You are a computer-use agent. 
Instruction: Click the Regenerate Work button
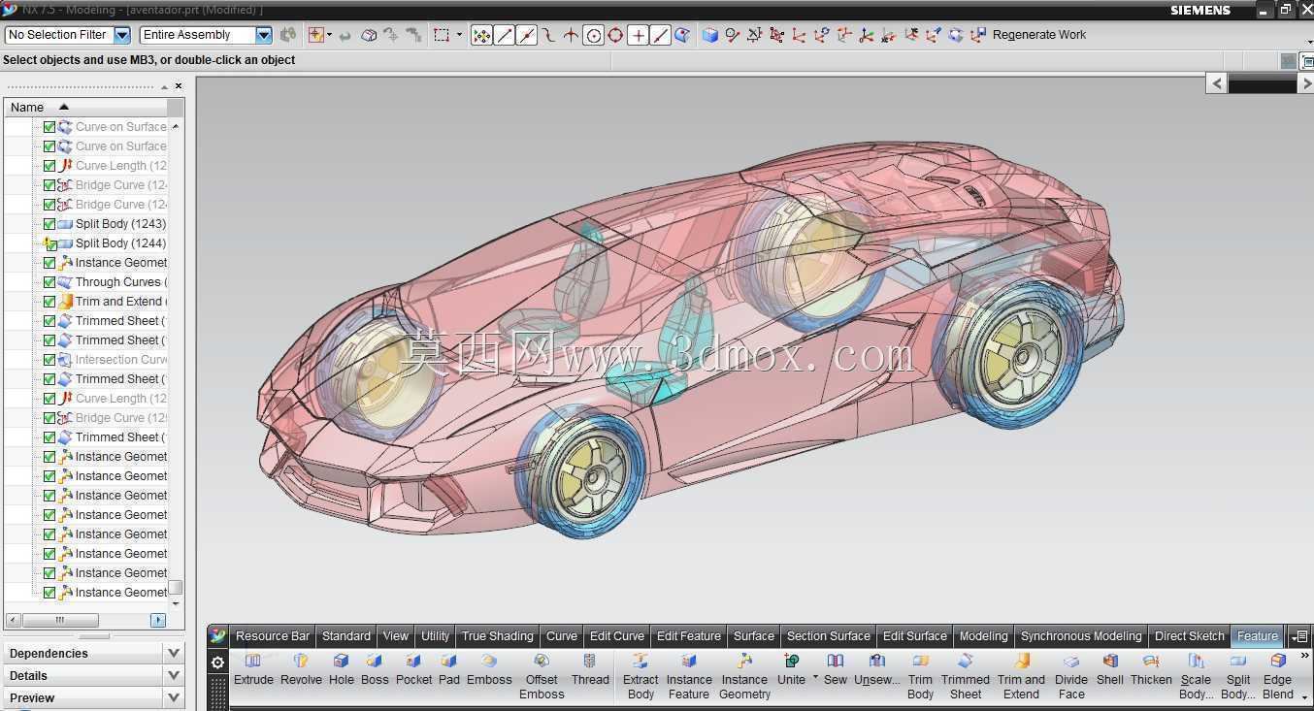(1039, 35)
